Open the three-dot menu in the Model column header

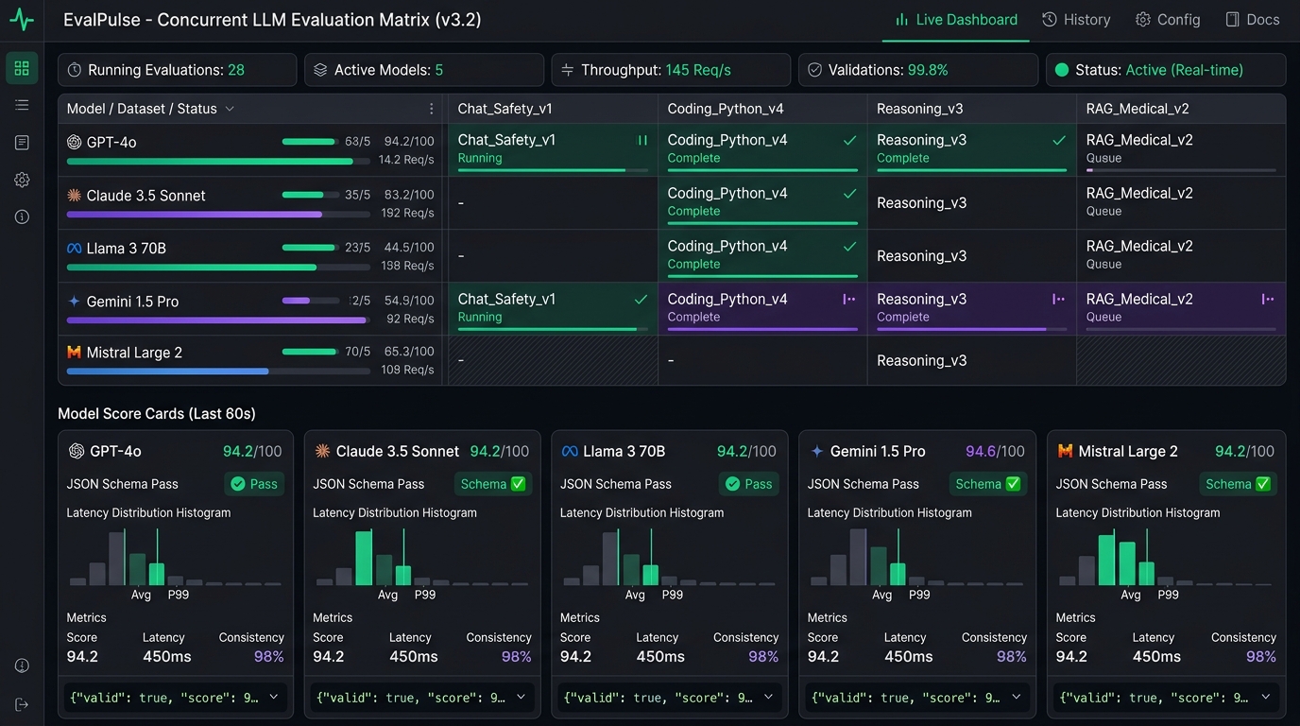pyautogui.click(x=432, y=109)
